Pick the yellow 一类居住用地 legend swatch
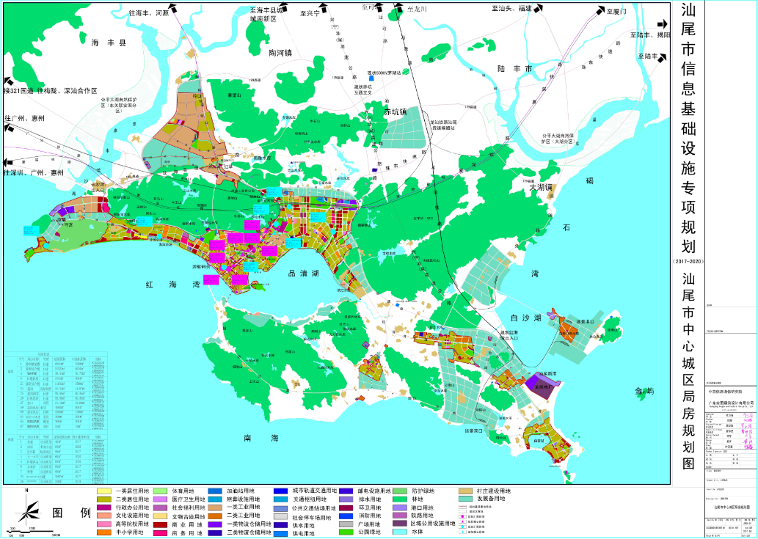Viewport: 758px width, 539px height. (x=103, y=491)
